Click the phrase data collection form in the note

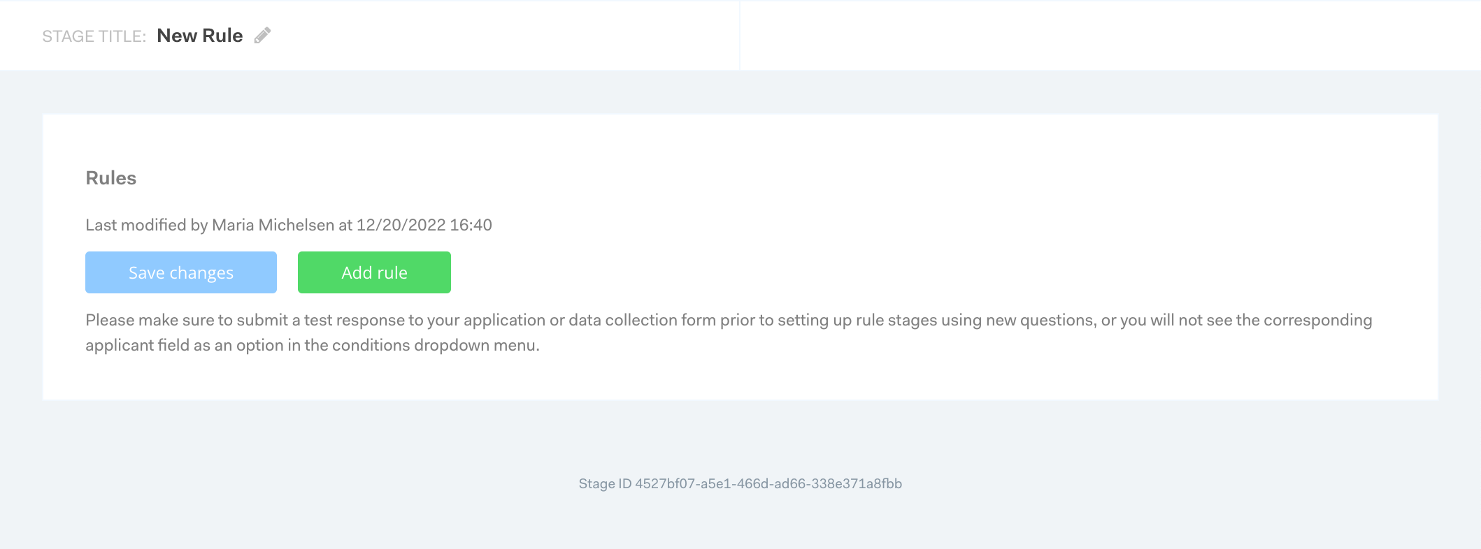click(643, 320)
